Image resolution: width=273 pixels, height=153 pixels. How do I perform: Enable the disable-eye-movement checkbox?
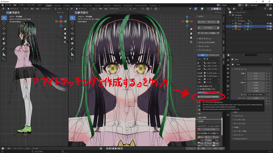coord(198,89)
